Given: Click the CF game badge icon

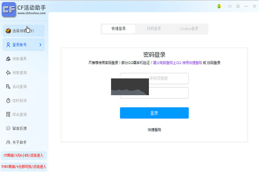Looking at the screenshot, I should point(8,31).
